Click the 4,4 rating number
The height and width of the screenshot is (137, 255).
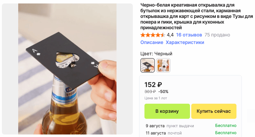click(x=170, y=35)
